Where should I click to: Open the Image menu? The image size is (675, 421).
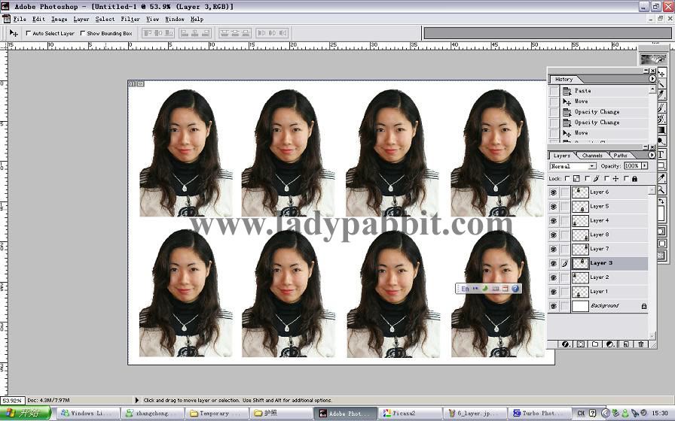[59, 20]
